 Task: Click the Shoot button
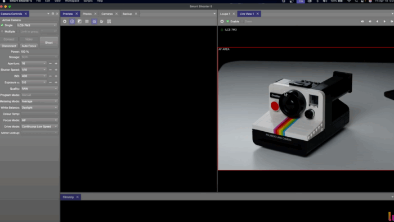click(49, 43)
